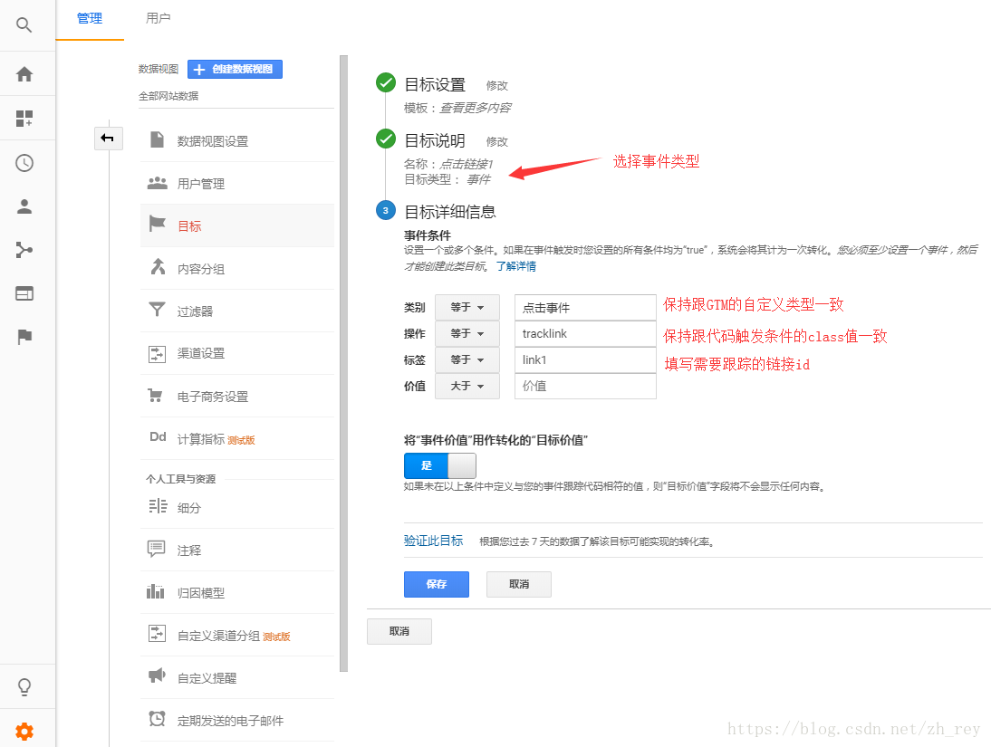Open 电子商务设置 menu item
This screenshot has width=991, height=747.
[x=237, y=397]
